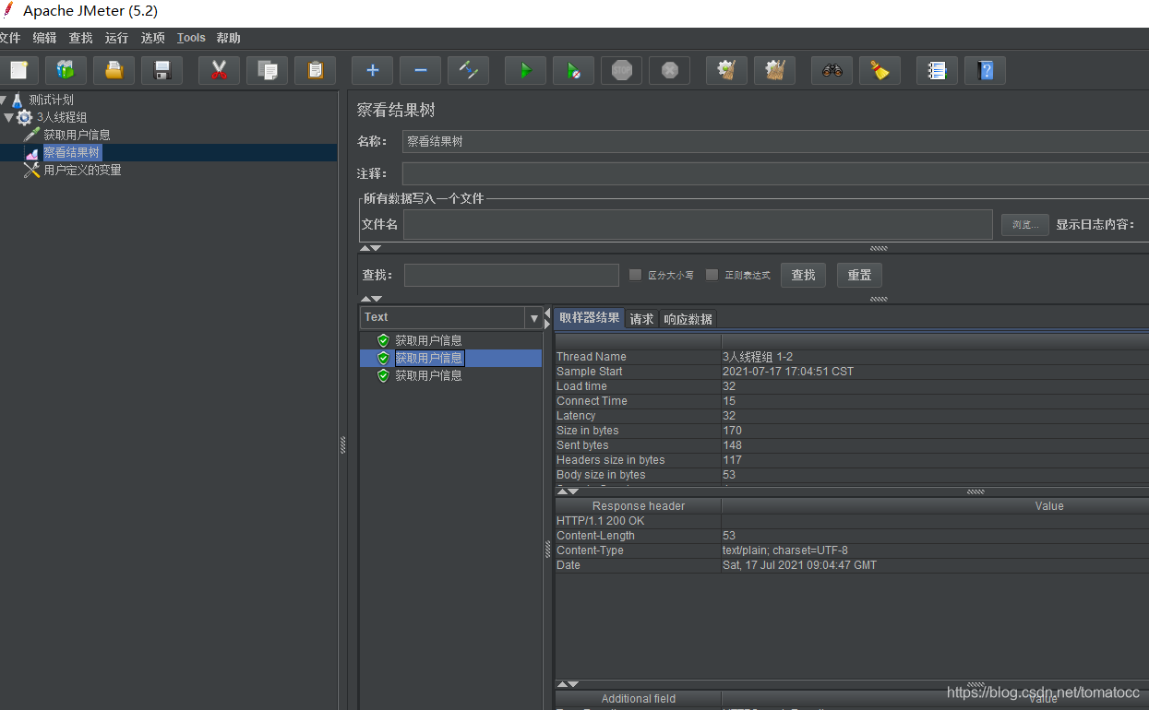The width and height of the screenshot is (1149, 710).
Task: Click the 查找 search button
Action: tap(803, 275)
